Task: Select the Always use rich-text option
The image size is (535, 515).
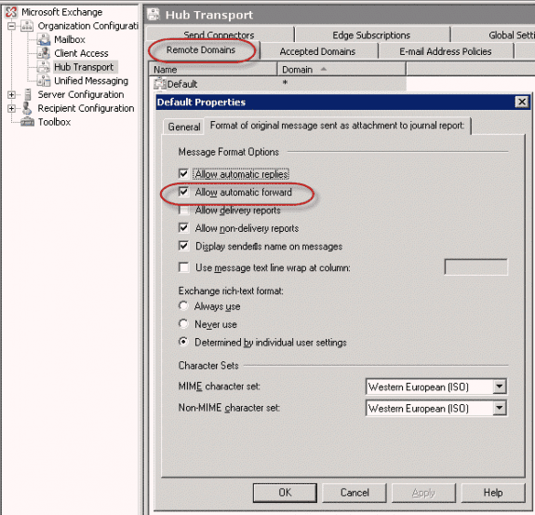Action: coord(183,305)
